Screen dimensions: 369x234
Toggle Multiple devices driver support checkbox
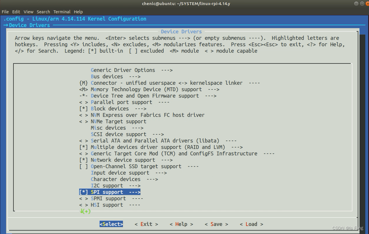tap(84, 147)
